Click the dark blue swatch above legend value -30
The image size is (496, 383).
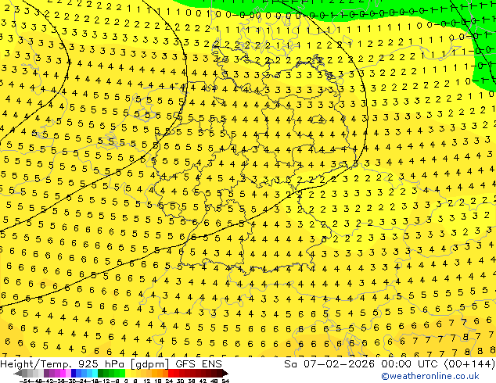pyautogui.click(x=74, y=374)
